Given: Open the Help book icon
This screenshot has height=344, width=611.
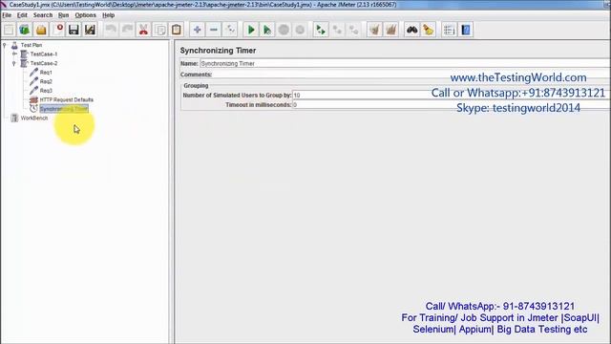Looking at the screenshot, I should [x=466, y=30].
